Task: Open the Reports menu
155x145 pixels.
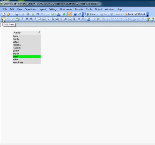Action: coord(79,9)
